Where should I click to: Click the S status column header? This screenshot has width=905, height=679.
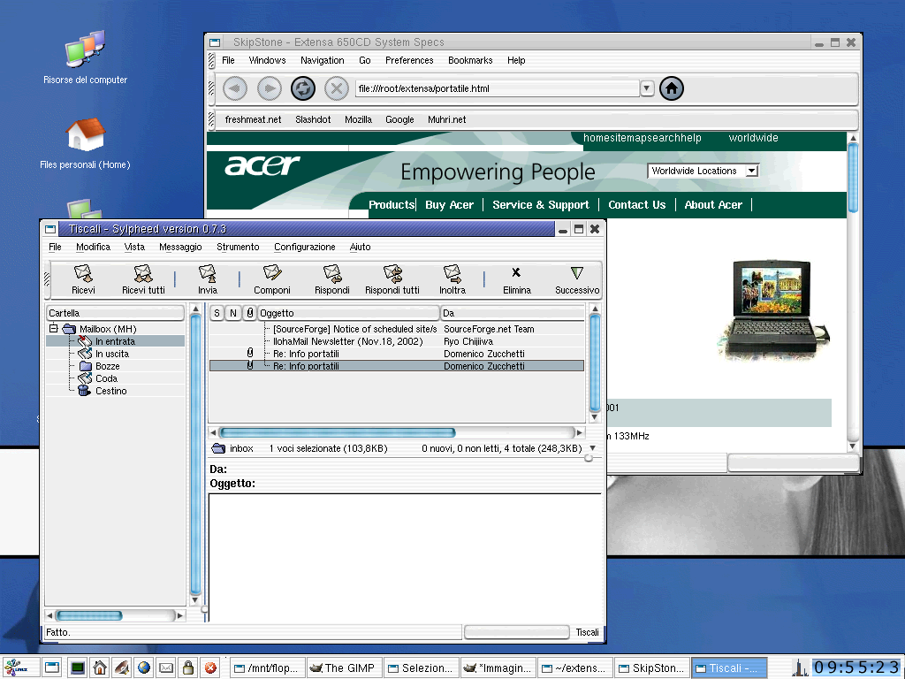[217, 313]
